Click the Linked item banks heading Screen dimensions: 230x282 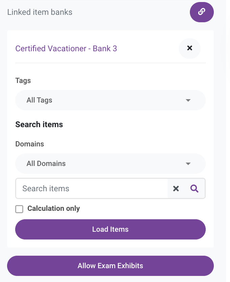click(x=40, y=12)
